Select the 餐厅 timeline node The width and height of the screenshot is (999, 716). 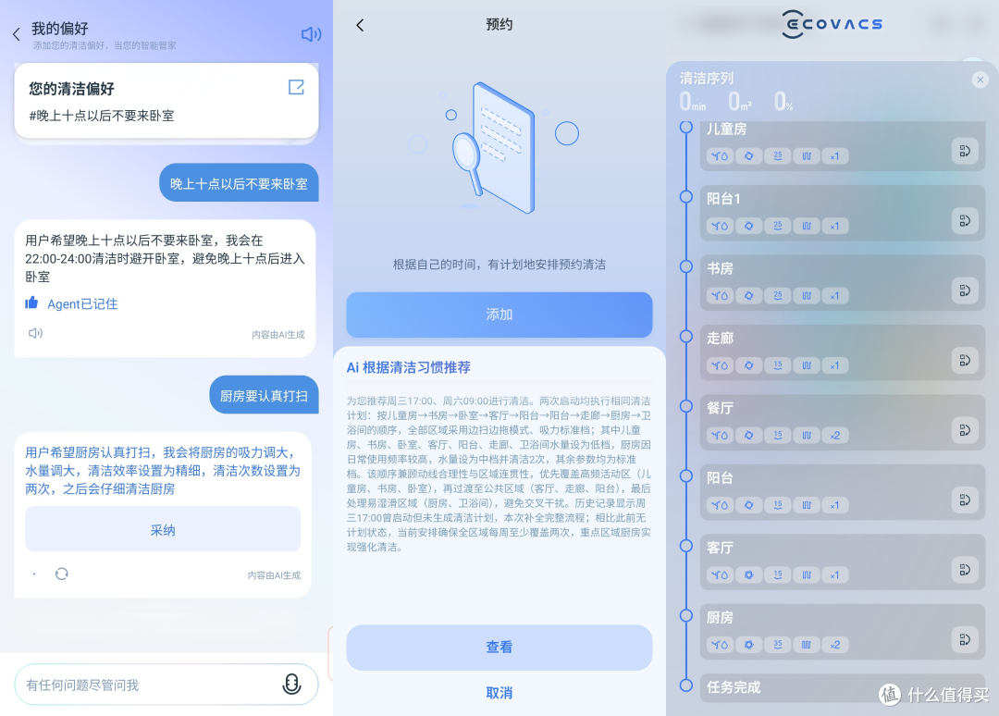click(686, 406)
